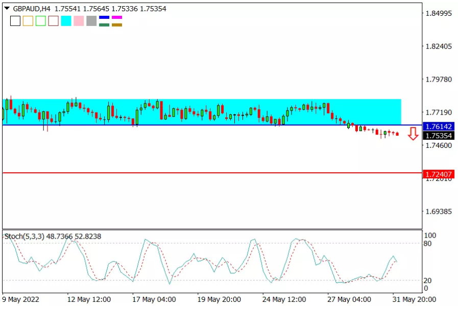This screenshot has height=310, width=458.
Task: Click the red down arrow on chart
Action: point(413,134)
